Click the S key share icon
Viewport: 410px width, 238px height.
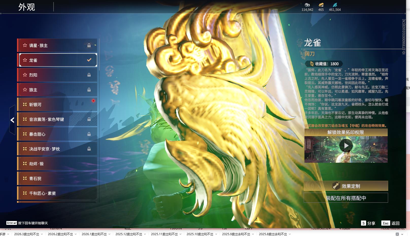click(364, 223)
